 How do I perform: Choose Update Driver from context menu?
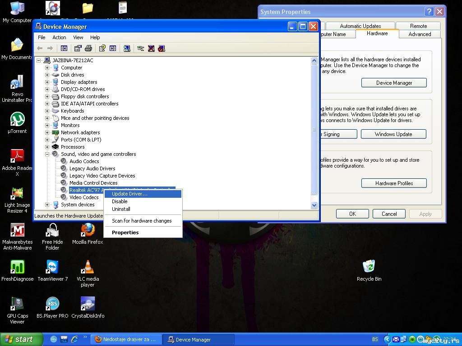point(129,194)
